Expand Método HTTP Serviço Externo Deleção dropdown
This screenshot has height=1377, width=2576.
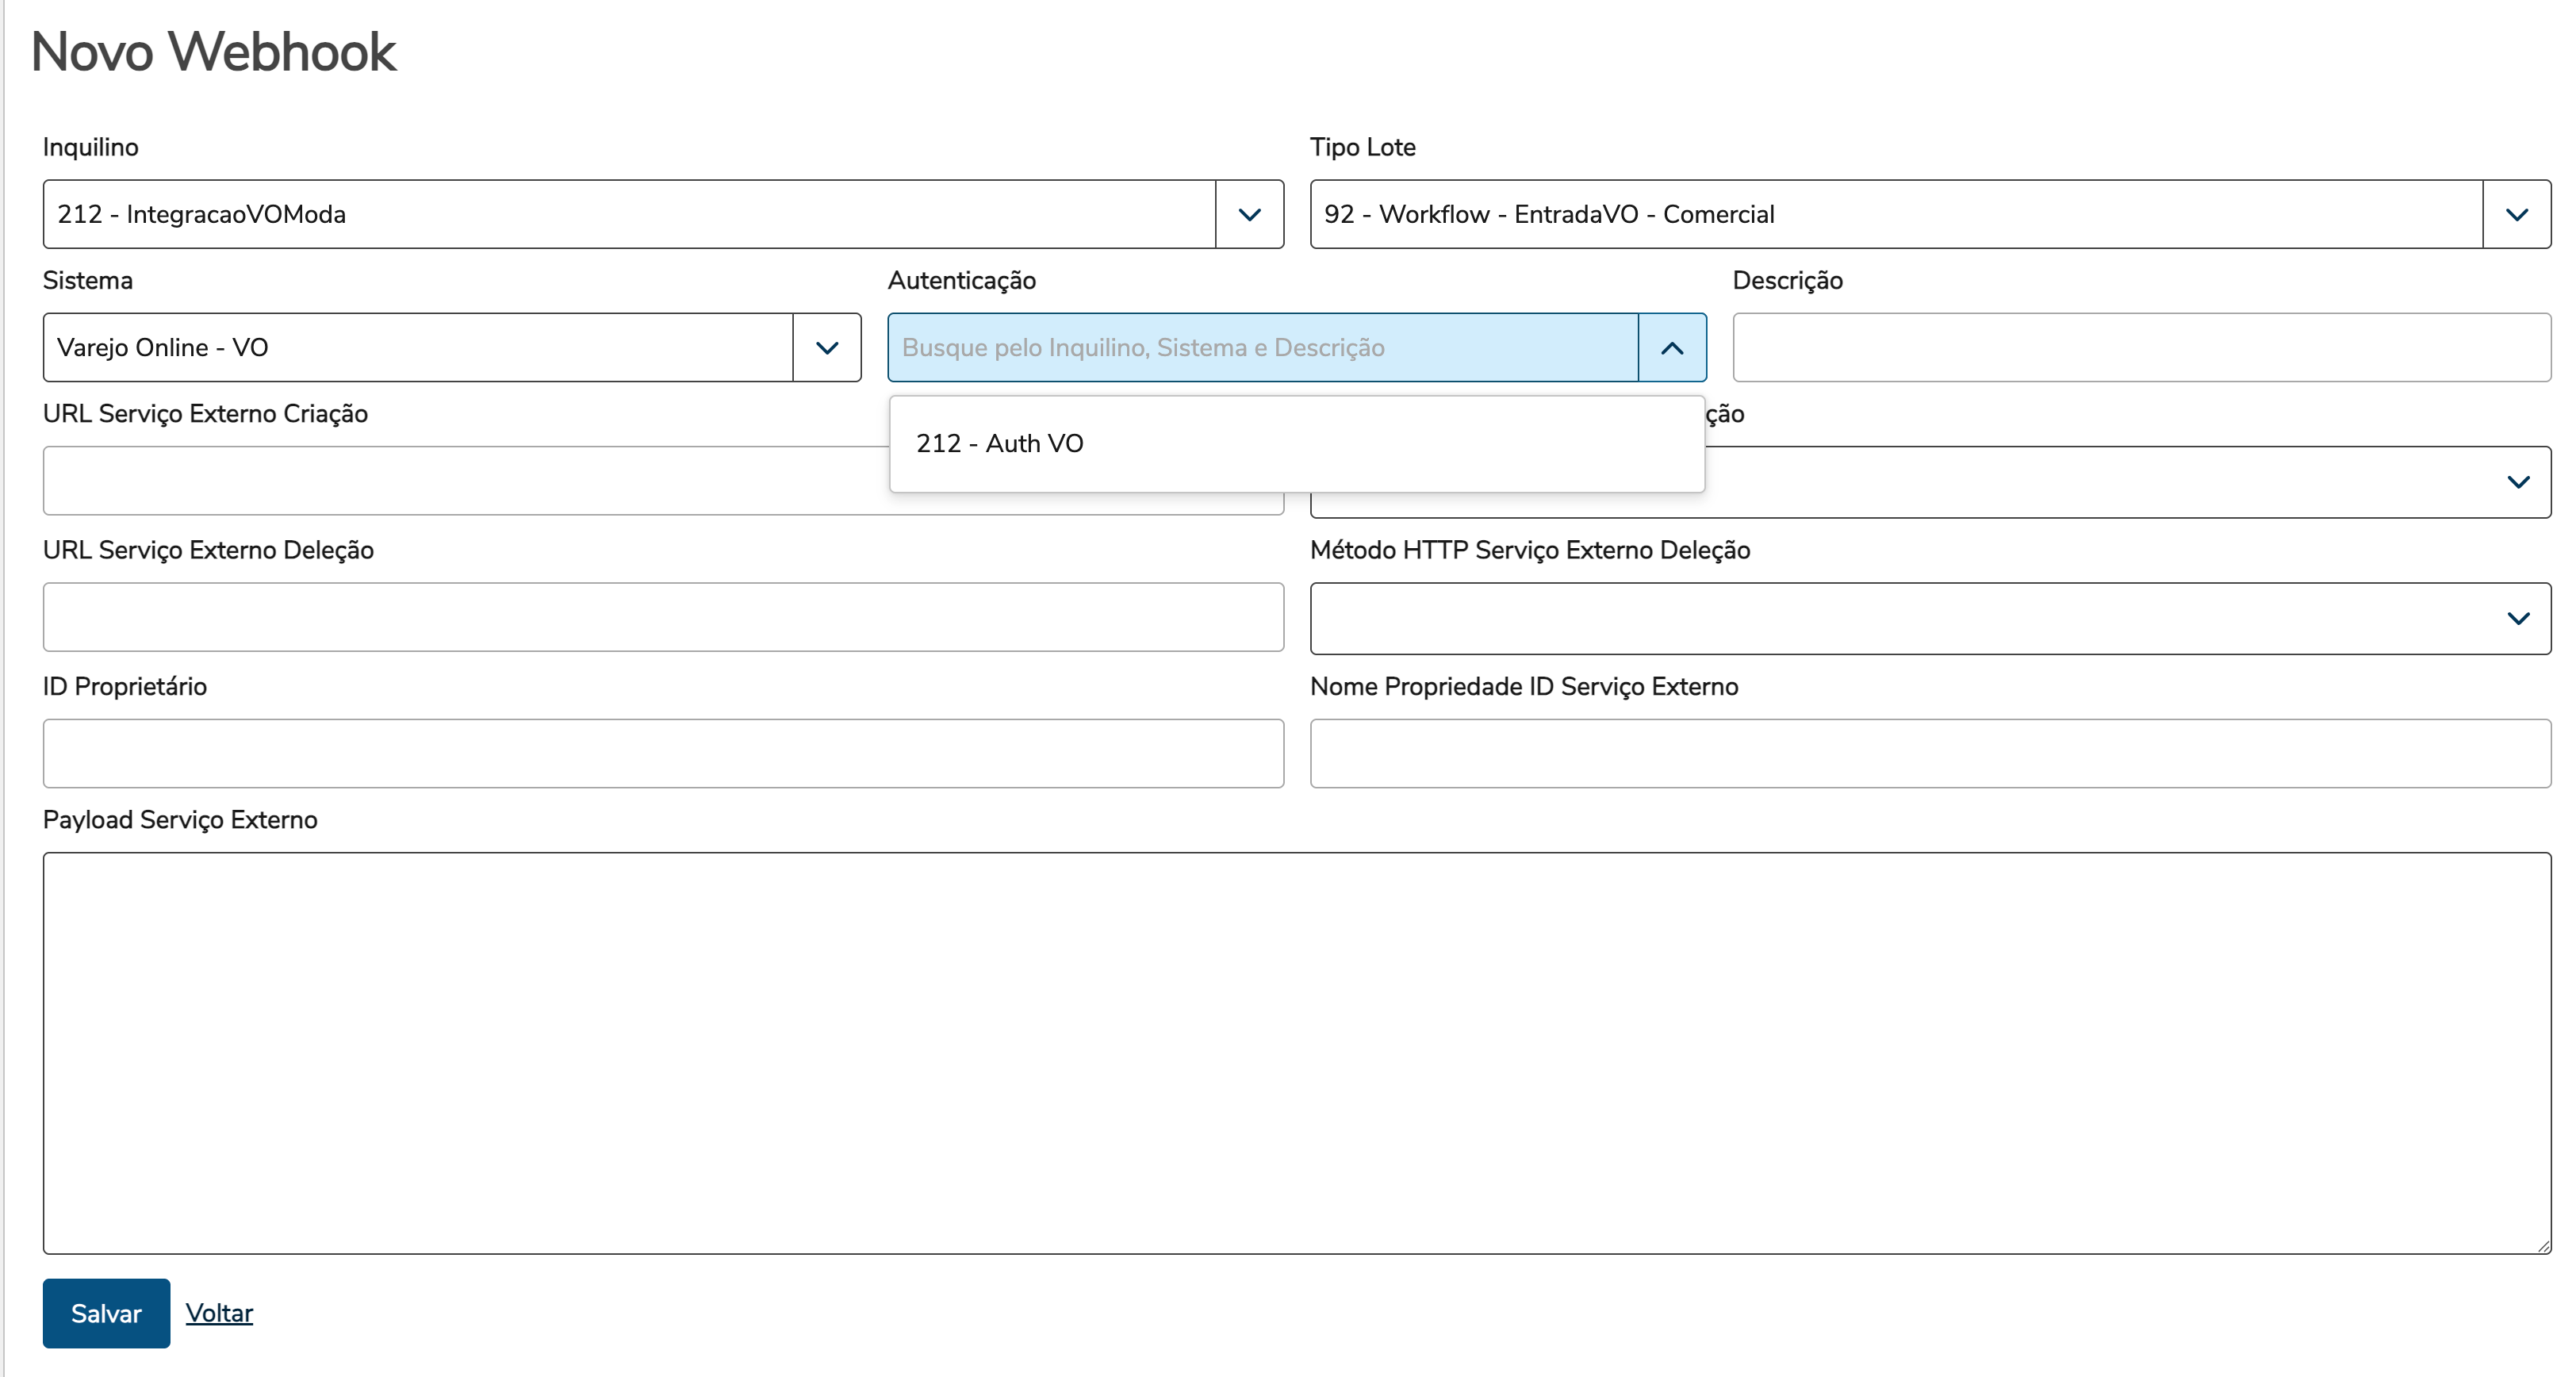[x=1930, y=618]
